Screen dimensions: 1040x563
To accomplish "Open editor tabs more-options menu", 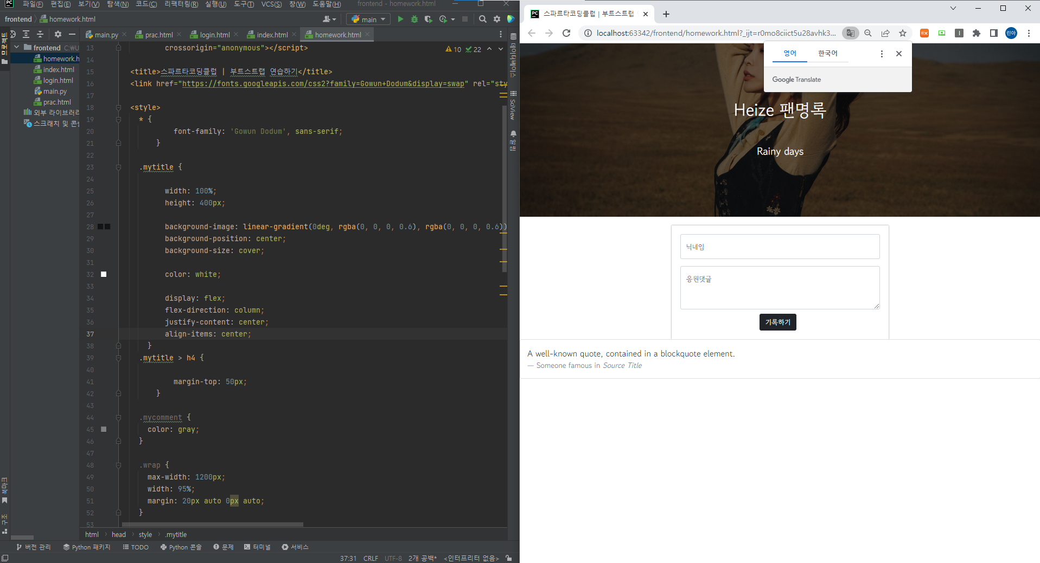I will 501,35.
